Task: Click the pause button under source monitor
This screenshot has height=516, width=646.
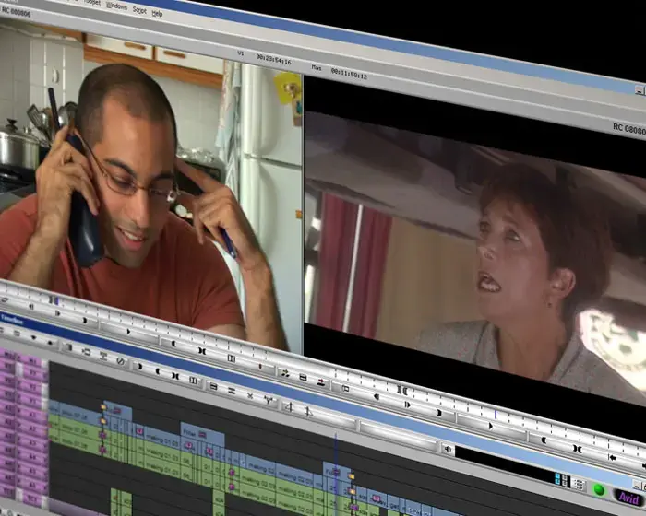Action: 232,358
